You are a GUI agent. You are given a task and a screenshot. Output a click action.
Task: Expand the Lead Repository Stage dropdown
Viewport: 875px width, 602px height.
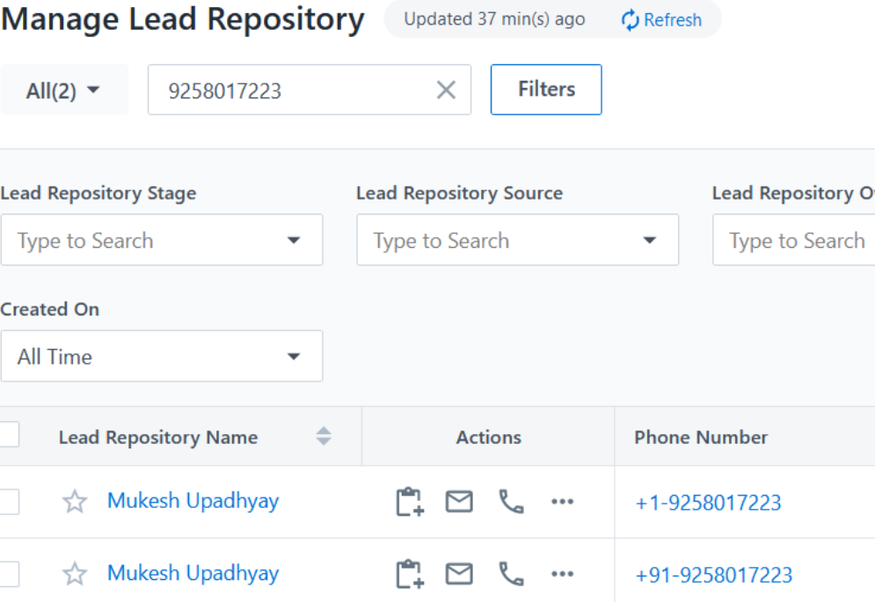click(x=294, y=241)
